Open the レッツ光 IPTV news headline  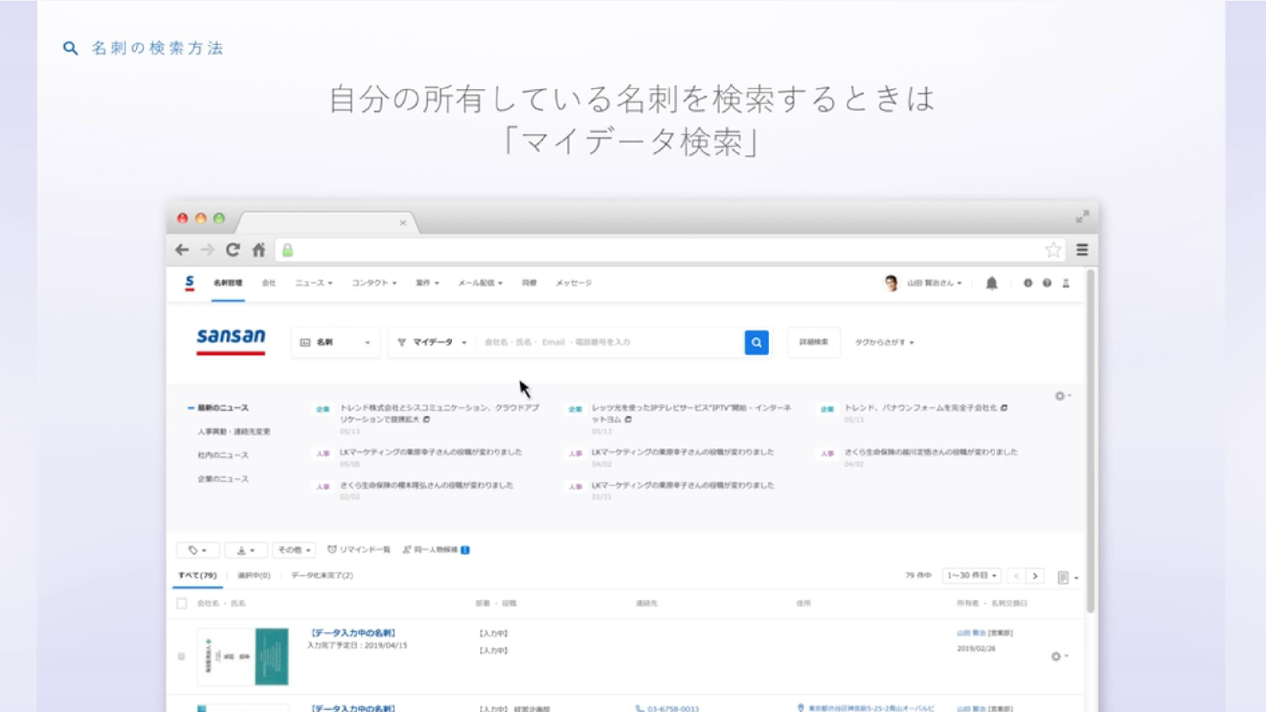click(x=691, y=413)
